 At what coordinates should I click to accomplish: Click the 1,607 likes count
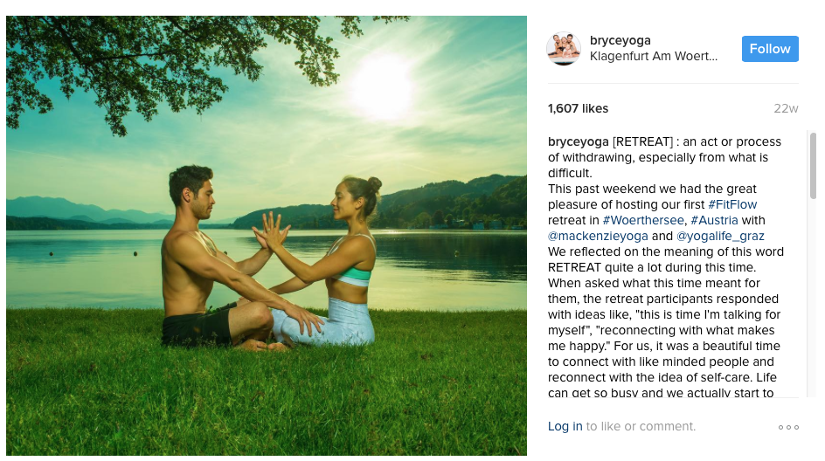pos(578,108)
